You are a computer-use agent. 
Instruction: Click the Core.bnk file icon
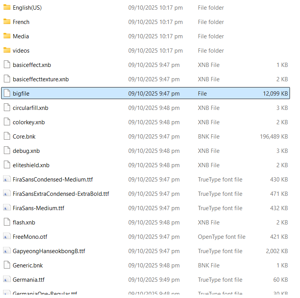pyautogui.click(x=7, y=136)
